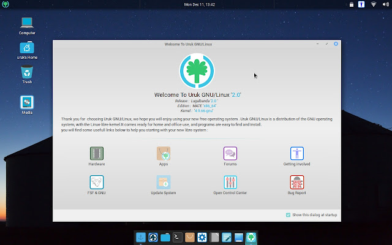
Task: Maximize the Welcome To Uruk window
Action: pyautogui.click(x=326, y=43)
